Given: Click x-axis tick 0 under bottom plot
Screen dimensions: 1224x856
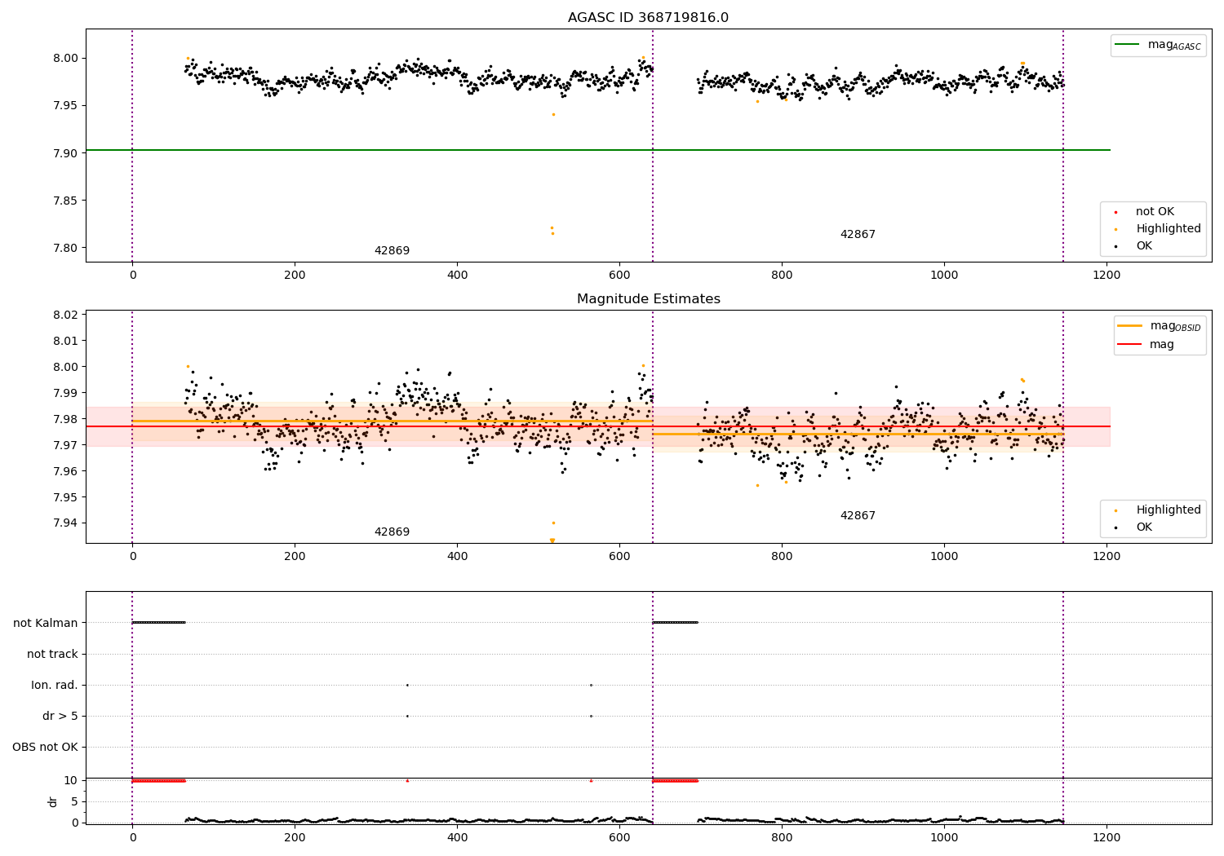Looking at the screenshot, I should 132,837.
